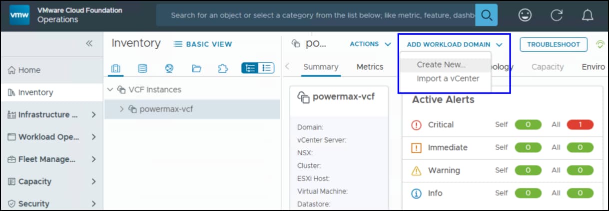The image size is (609, 211).
Task: Click Warning All count badge
Action: tap(580, 170)
